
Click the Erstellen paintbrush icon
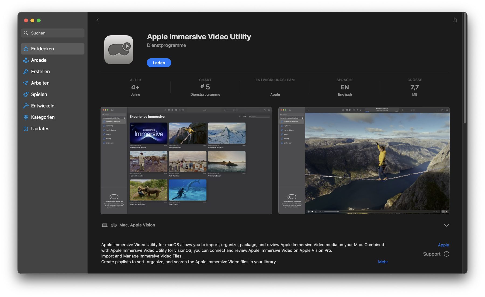click(26, 72)
